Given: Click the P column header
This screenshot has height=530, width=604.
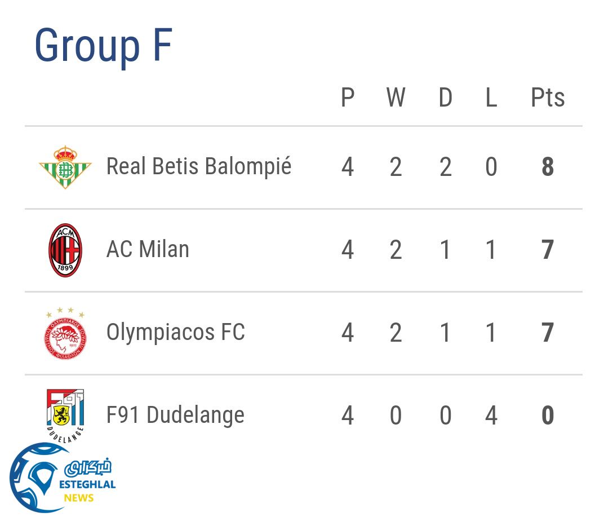Looking at the screenshot, I should pyautogui.click(x=348, y=98).
